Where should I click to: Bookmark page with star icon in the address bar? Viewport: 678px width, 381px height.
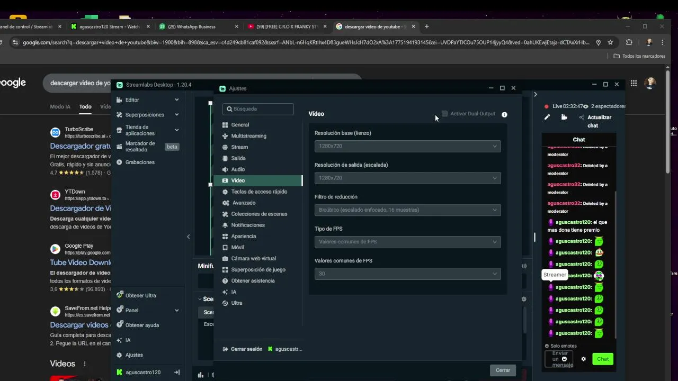(x=610, y=42)
